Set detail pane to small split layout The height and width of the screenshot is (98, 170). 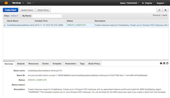161,63
